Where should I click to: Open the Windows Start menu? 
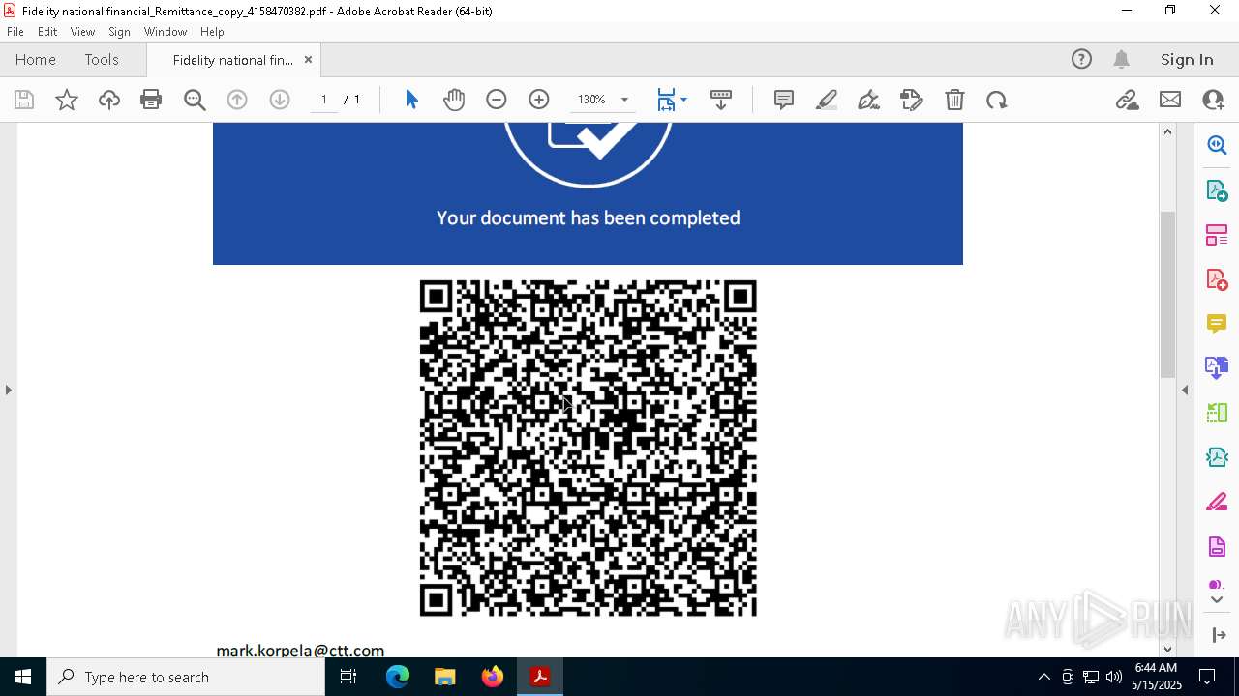point(23,677)
